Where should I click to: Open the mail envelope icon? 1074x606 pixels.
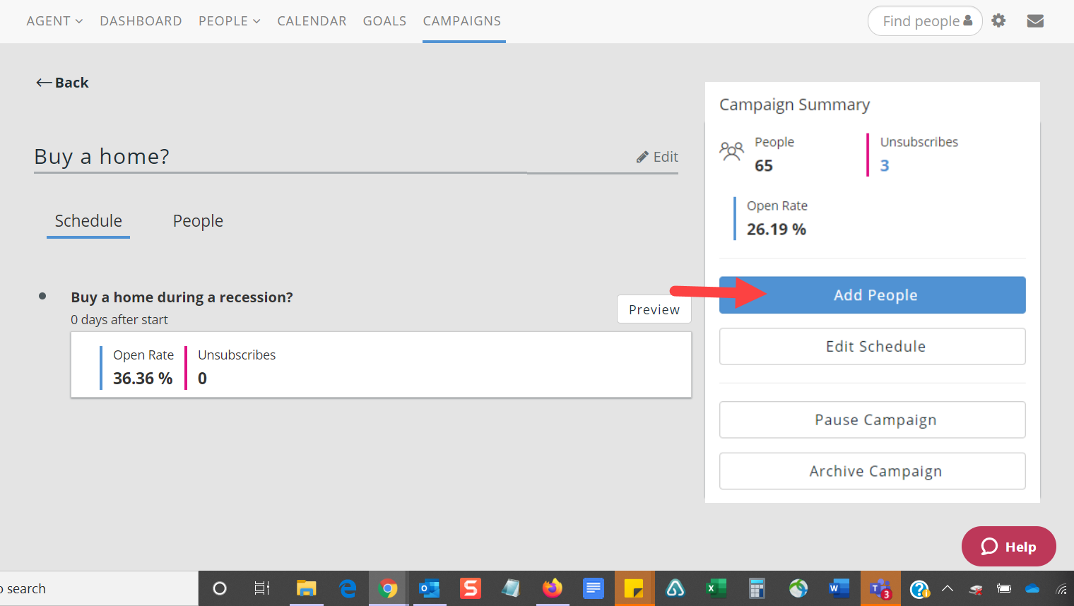point(1035,21)
